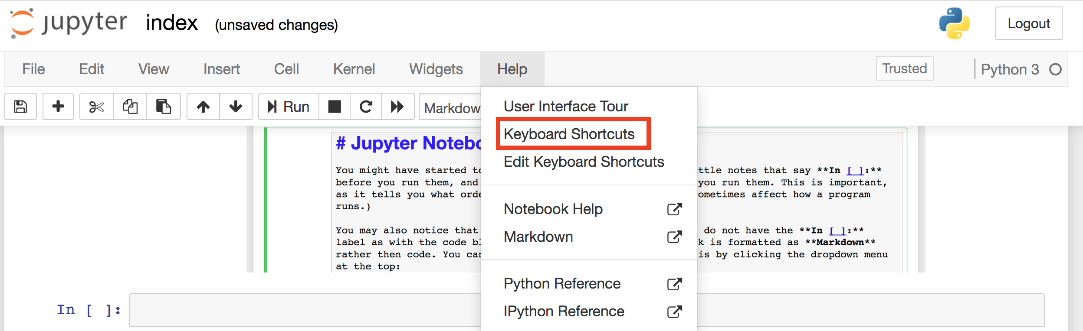Click the Trusted notebook button
Viewport: 1083px width, 331px height.
tap(905, 68)
